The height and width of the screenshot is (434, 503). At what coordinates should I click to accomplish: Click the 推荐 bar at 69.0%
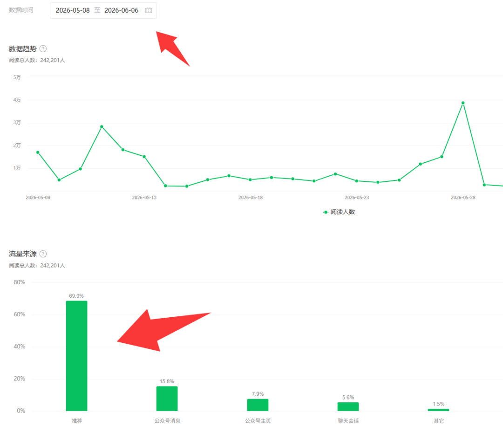(77, 355)
